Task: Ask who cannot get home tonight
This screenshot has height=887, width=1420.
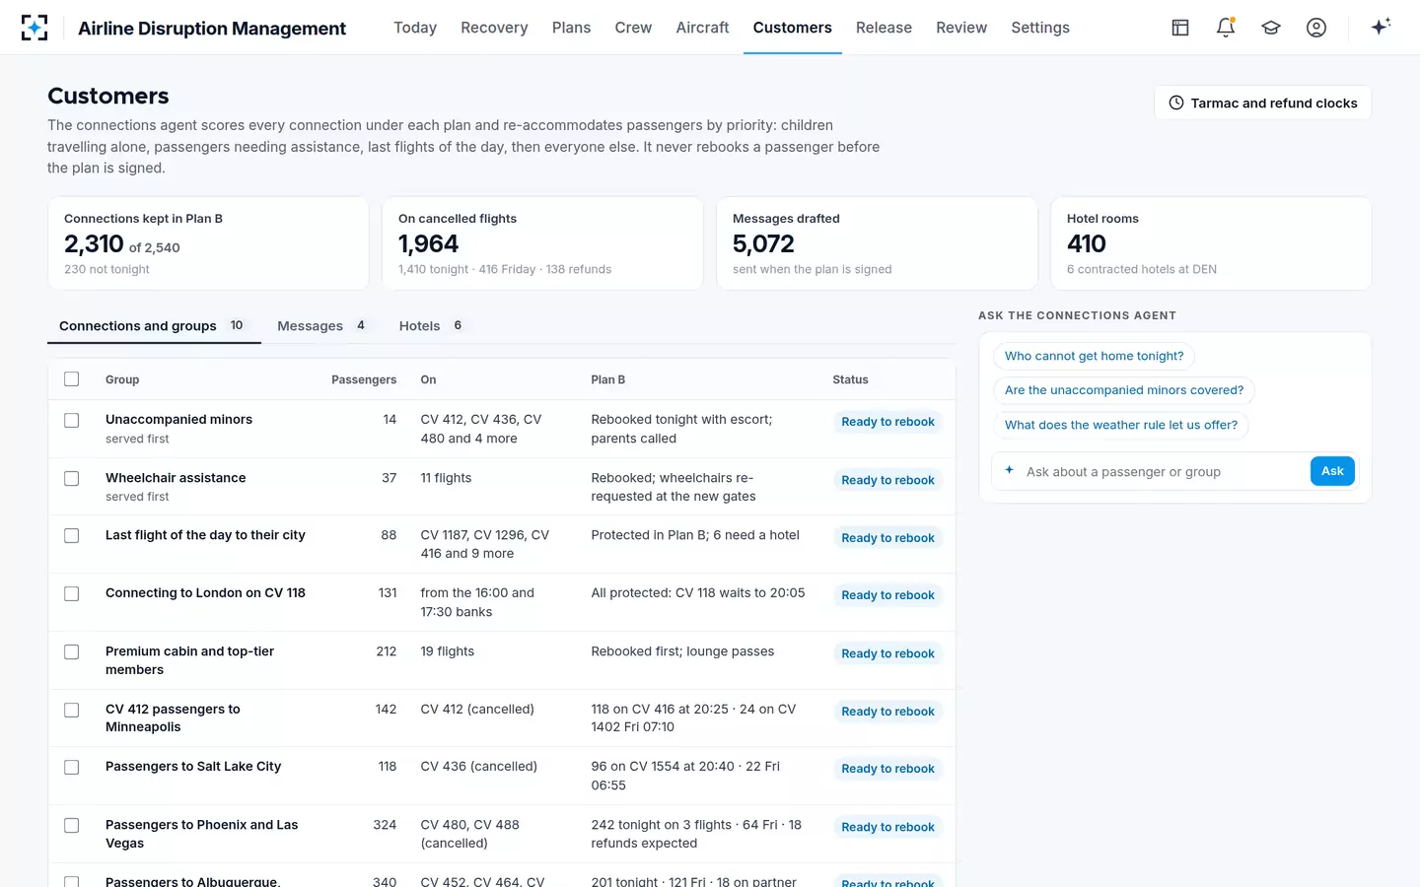Action: [x=1094, y=357]
